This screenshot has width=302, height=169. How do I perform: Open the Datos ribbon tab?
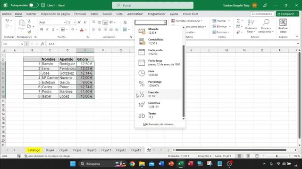coord(94,14)
